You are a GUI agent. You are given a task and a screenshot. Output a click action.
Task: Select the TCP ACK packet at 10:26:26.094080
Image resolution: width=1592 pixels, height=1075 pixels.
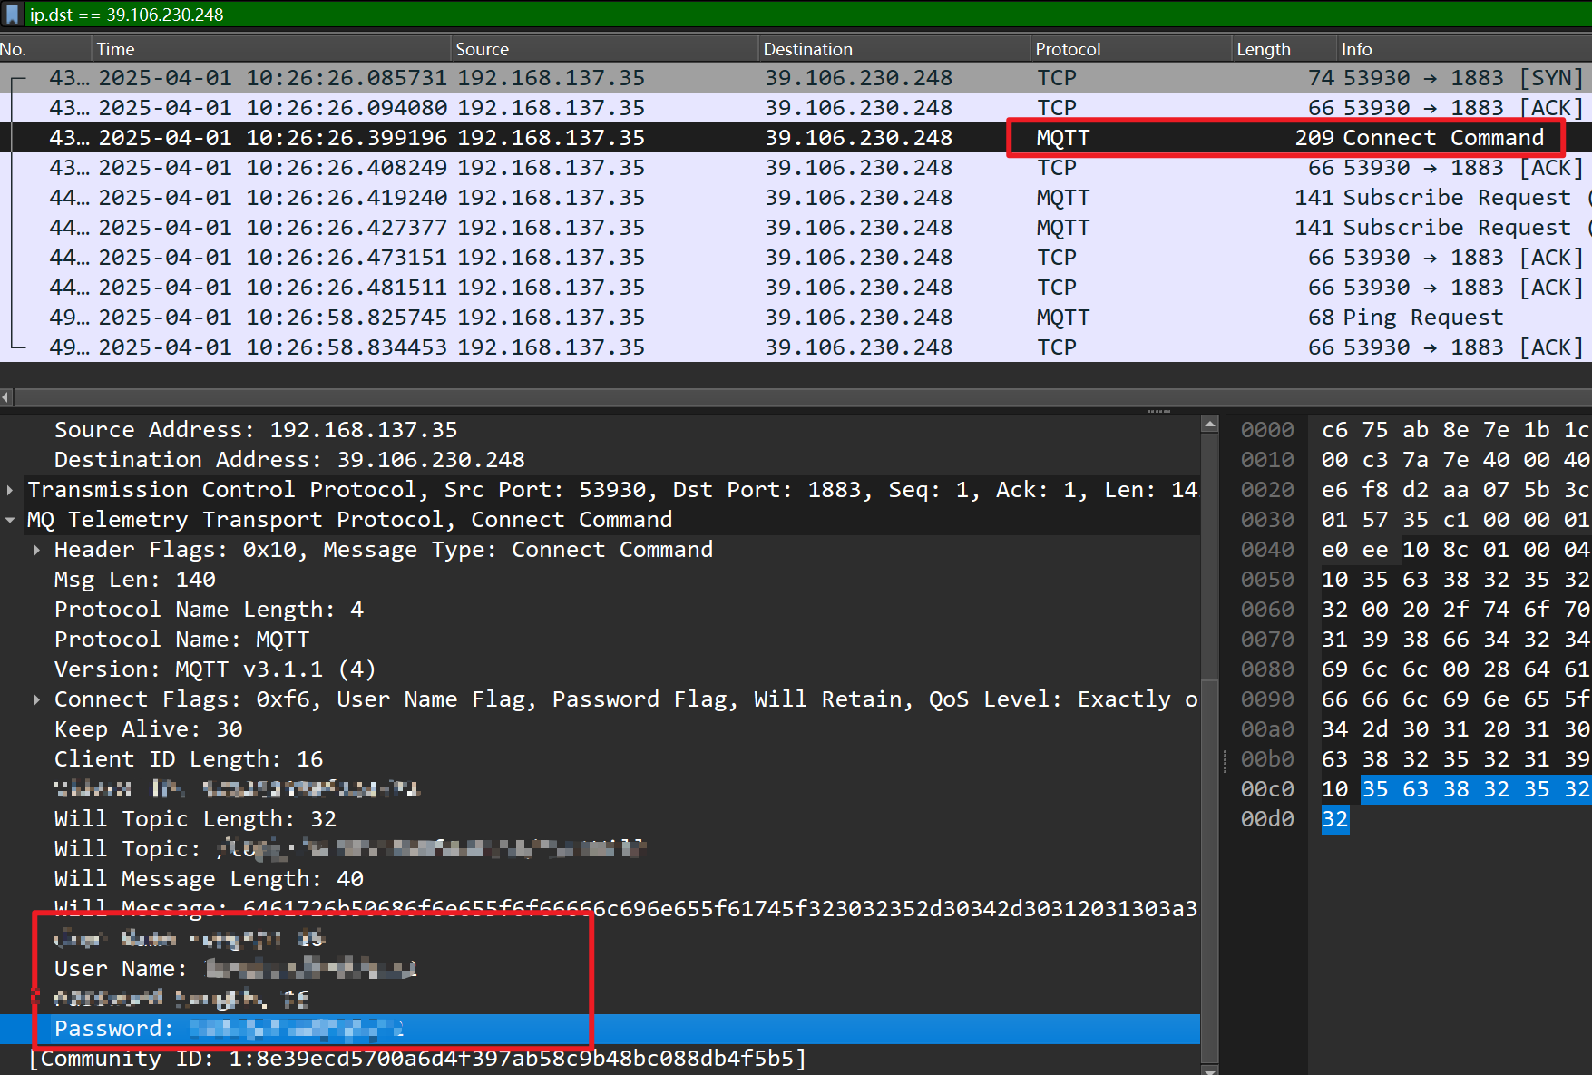[x=796, y=108]
